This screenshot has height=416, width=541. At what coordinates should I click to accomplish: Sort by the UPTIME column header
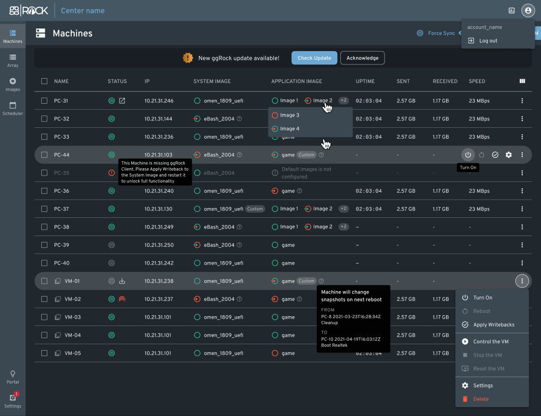coord(365,82)
